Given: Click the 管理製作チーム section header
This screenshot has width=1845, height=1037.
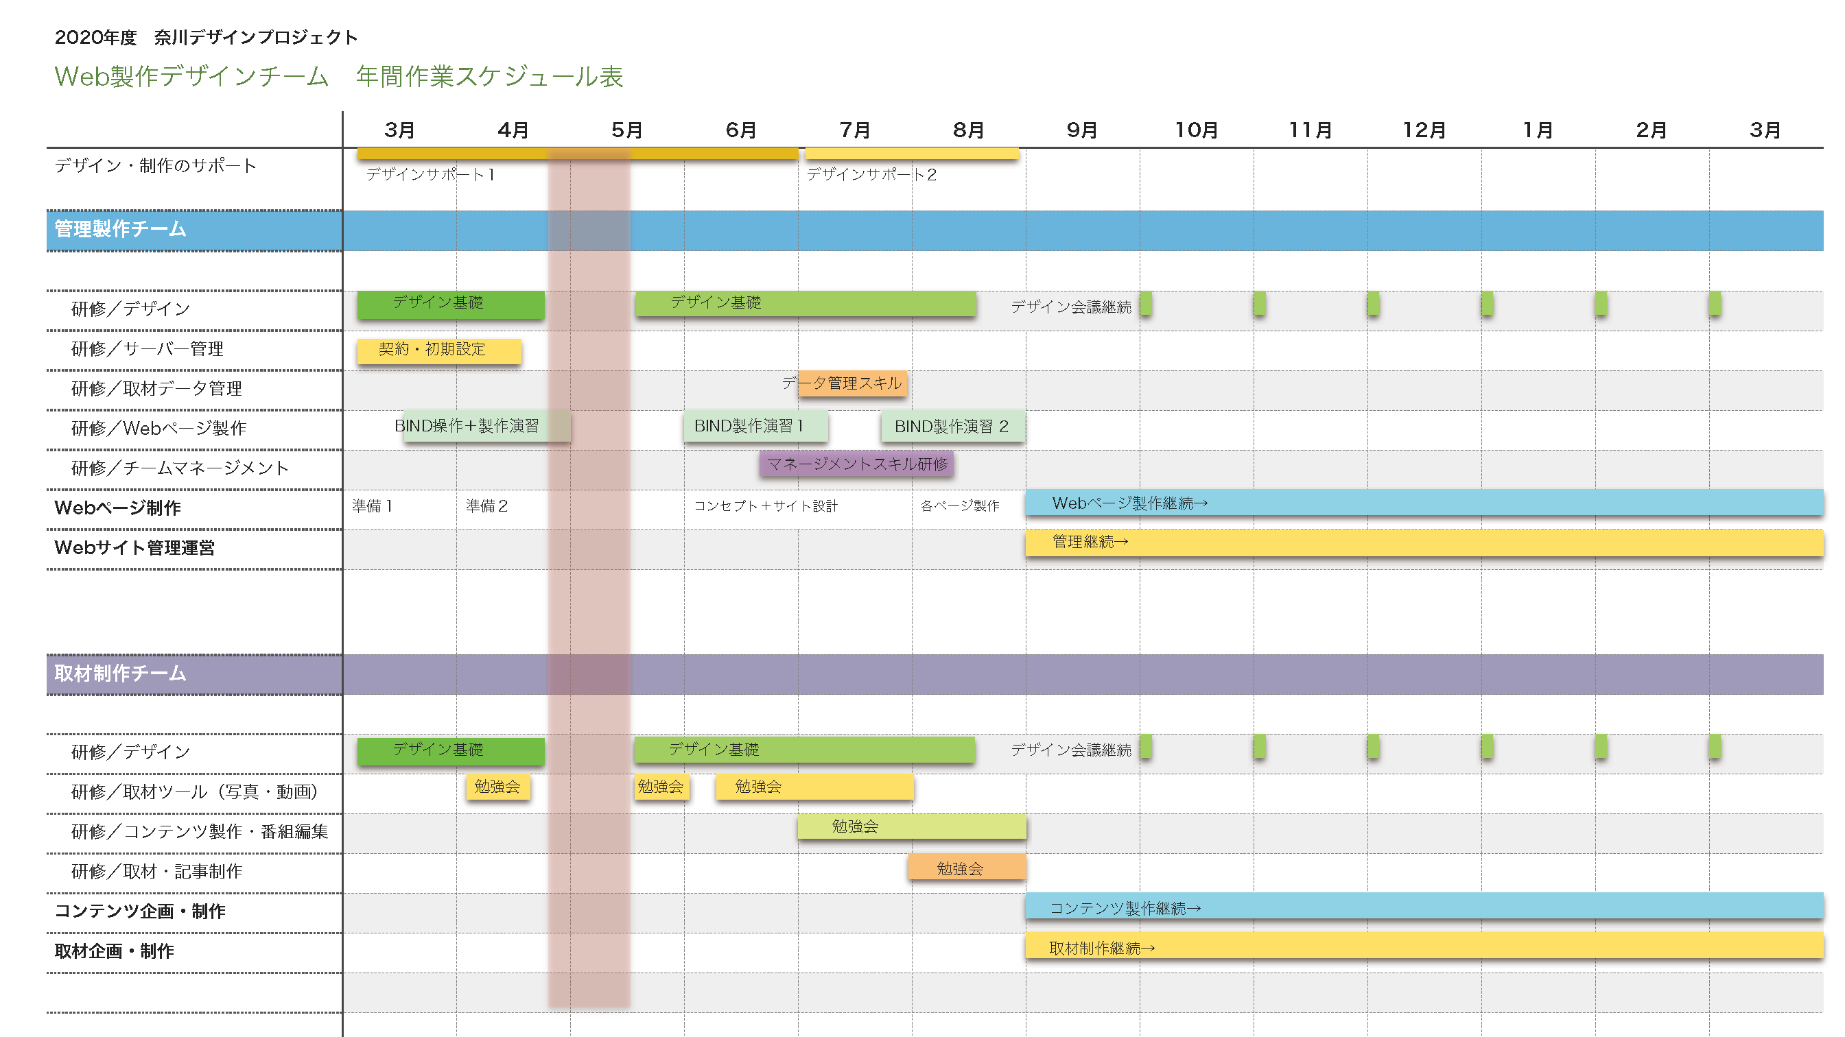Looking at the screenshot, I should (x=120, y=229).
